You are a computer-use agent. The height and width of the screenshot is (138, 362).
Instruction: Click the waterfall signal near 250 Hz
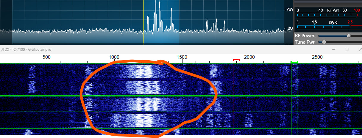[31, 86]
